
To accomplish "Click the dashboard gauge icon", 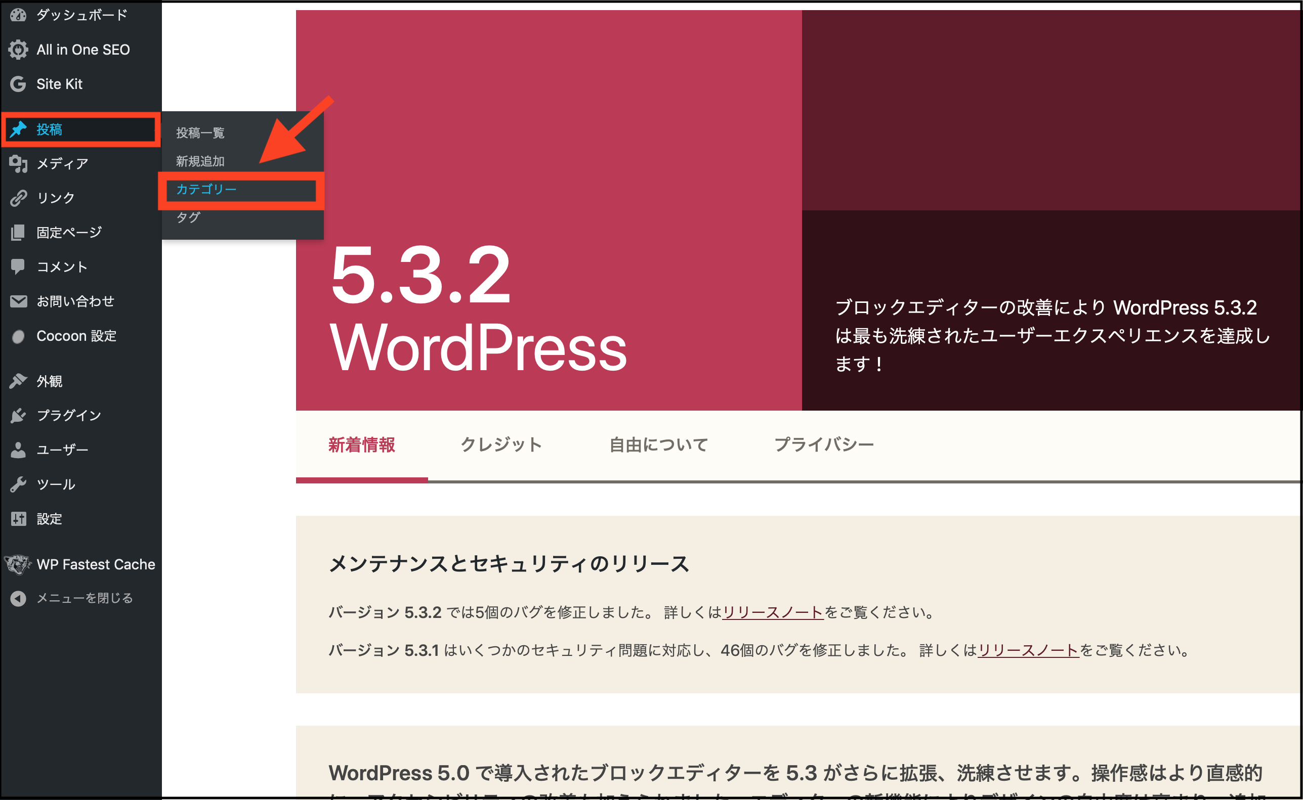I will (x=18, y=15).
